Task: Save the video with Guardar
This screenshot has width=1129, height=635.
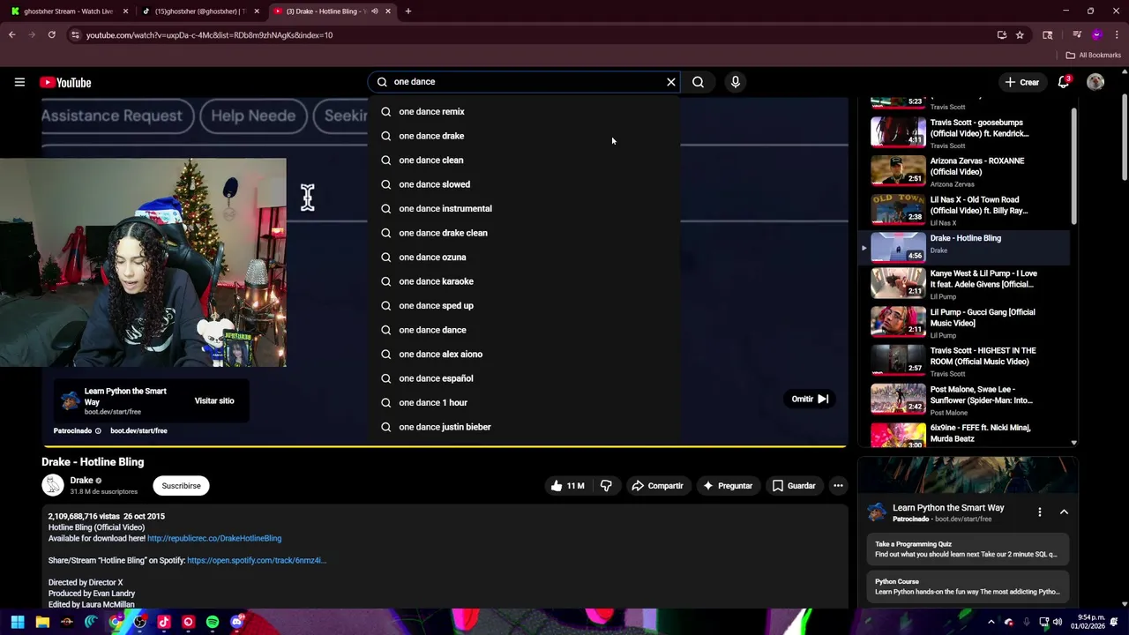Action: coord(794,486)
